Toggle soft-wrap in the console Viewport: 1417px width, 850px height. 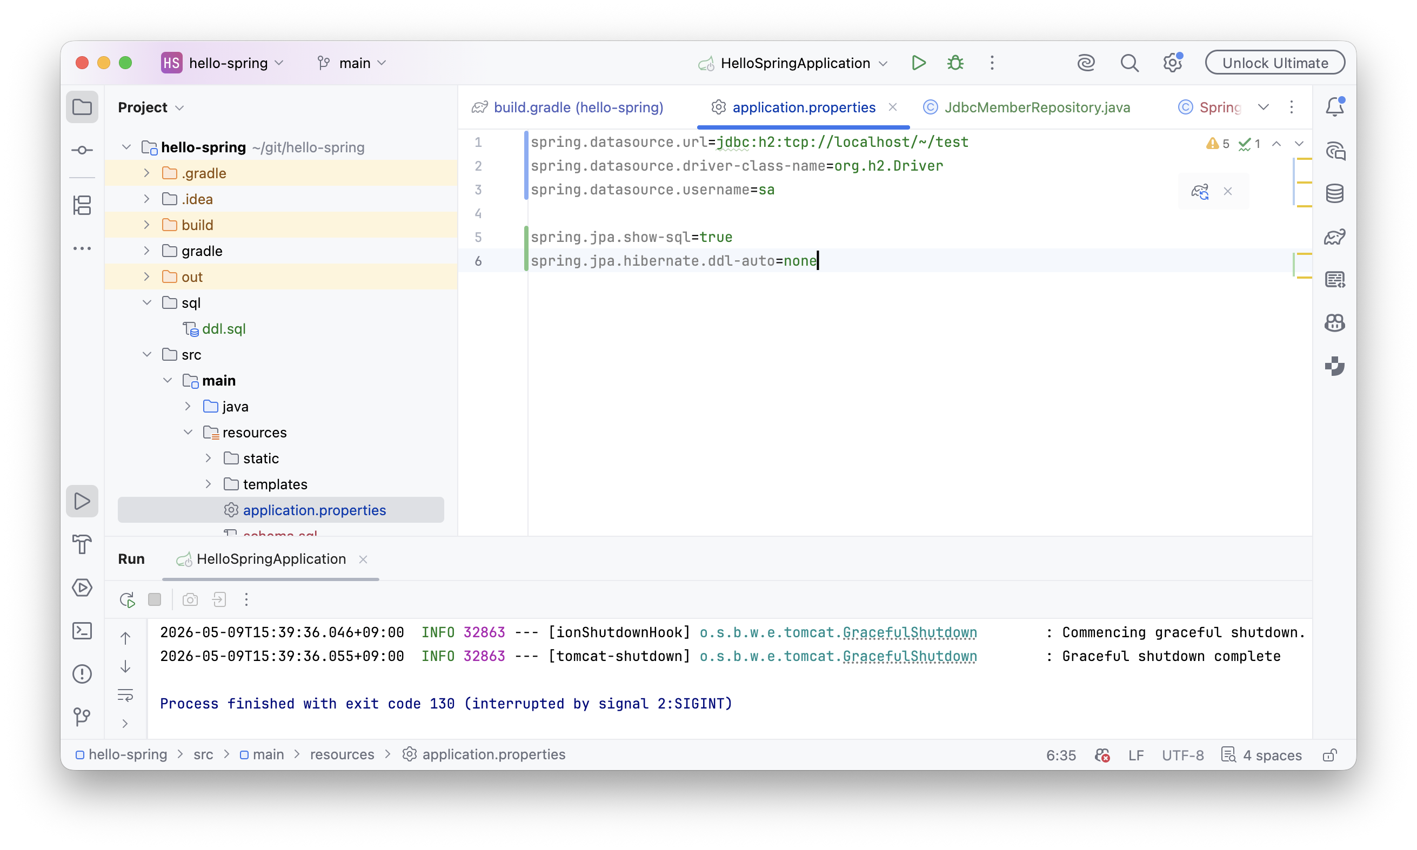(125, 696)
